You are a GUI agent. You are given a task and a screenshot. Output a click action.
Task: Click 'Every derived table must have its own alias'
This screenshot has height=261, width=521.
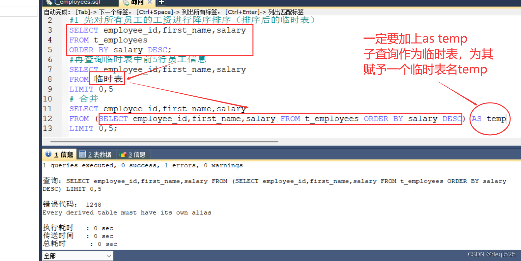(127, 213)
